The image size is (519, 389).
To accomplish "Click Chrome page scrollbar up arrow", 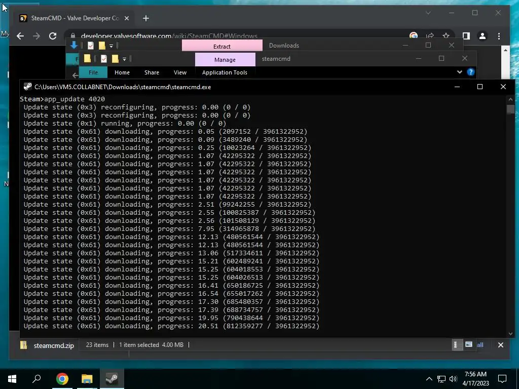I will tap(505, 50).
